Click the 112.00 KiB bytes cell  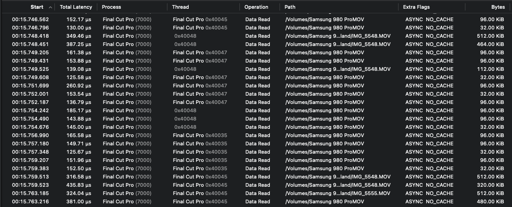491,69
